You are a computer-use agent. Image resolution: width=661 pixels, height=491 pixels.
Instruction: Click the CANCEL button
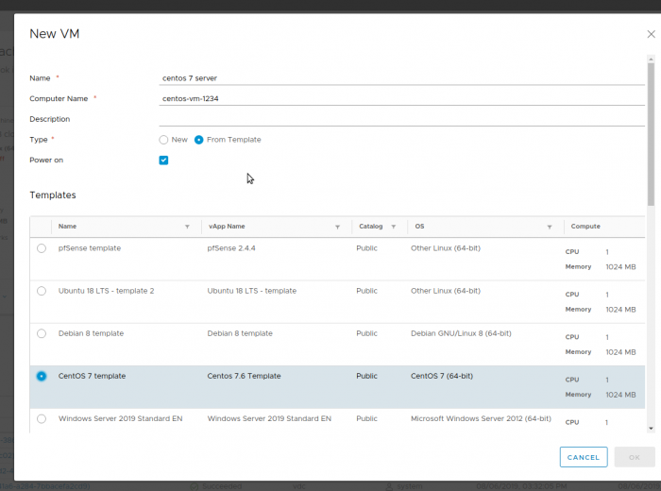coord(584,457)
